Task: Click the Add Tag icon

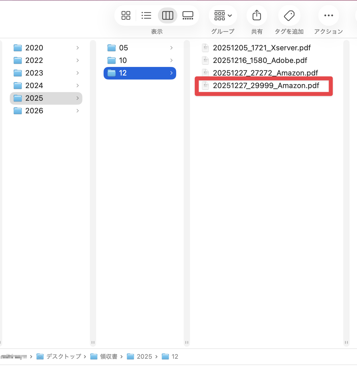Action: pos(289,15)
